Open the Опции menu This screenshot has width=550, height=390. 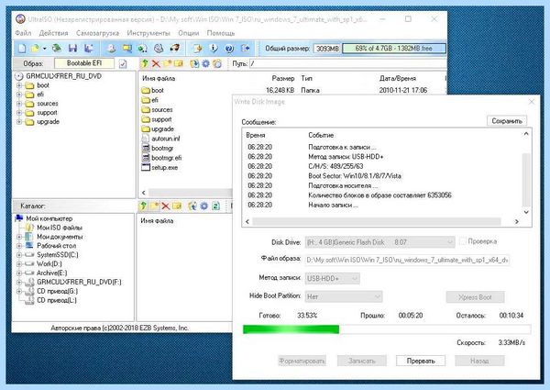188,33
